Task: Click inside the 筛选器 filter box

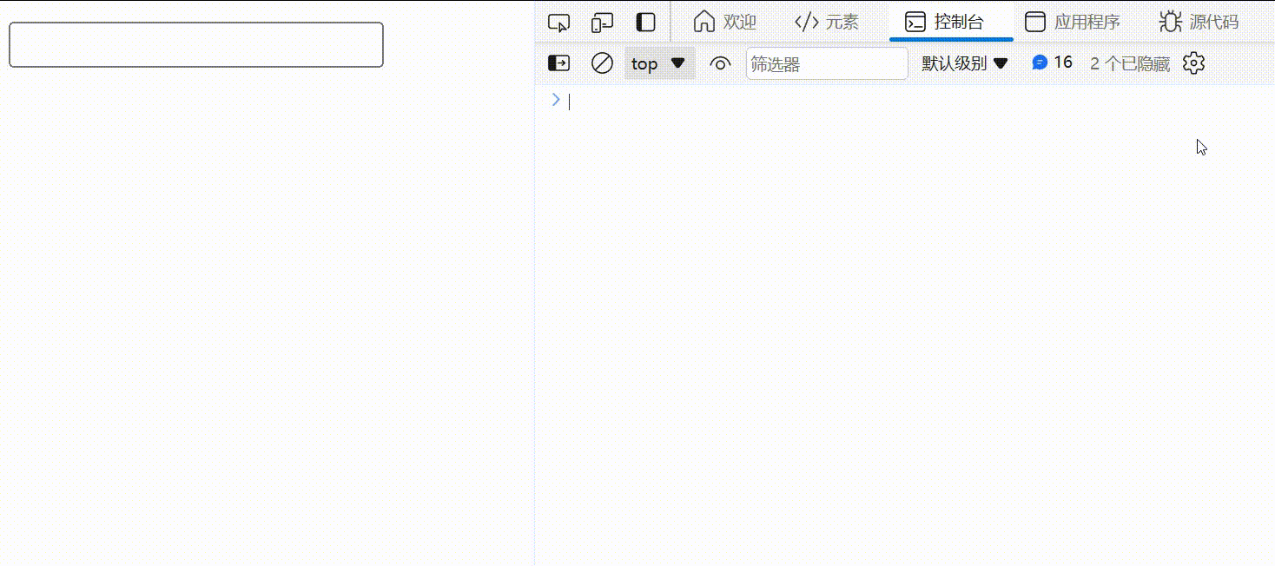Action: coord(825,63)
